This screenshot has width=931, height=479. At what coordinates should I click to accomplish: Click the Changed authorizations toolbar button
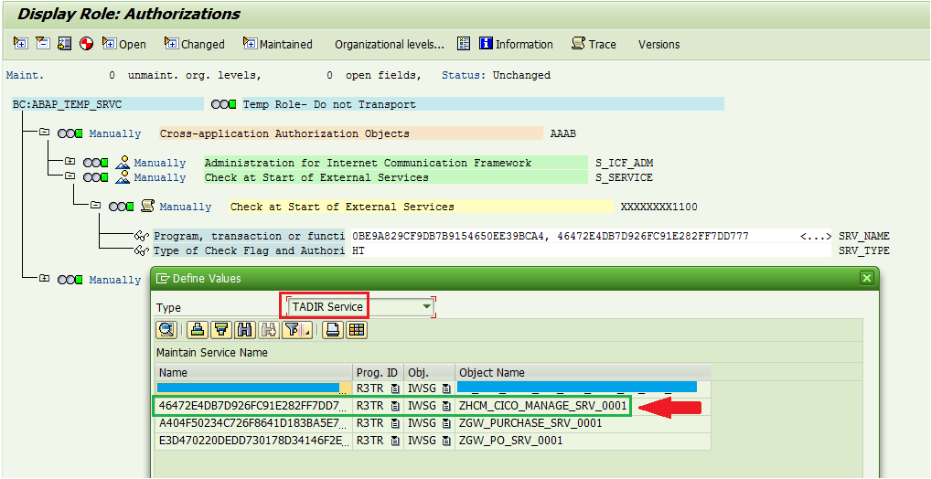pos(195,44)
